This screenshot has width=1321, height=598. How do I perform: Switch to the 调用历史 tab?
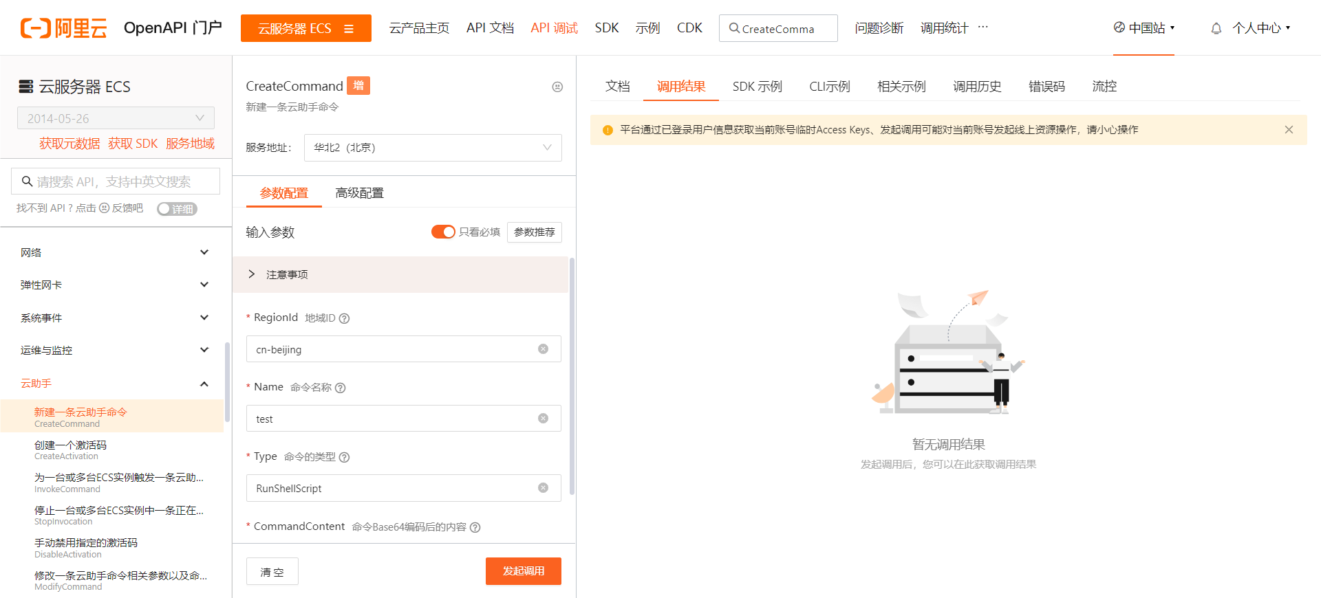click(x=977, y=86)
